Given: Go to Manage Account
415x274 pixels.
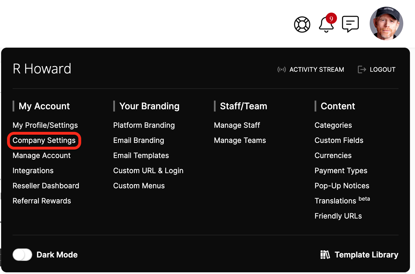Looking at the screenshot, I should tap(42, 155).
